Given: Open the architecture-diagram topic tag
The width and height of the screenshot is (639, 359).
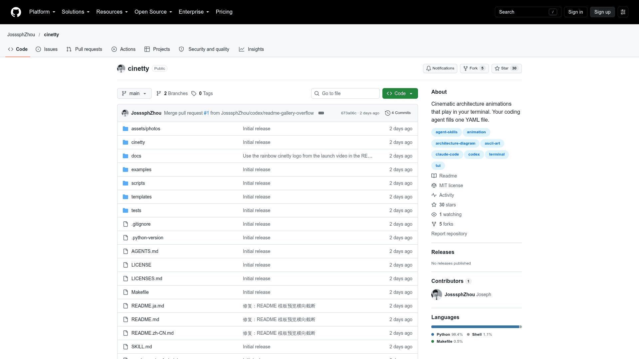Looking at the screenshot, I should point(455,143).
